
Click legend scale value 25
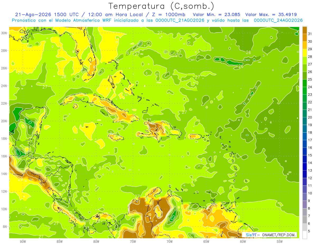click(x=310, y=80)
